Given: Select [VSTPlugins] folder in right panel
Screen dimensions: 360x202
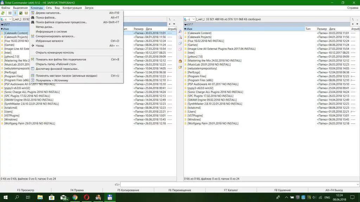Looking at the screenshot, I should pos(195,116).
